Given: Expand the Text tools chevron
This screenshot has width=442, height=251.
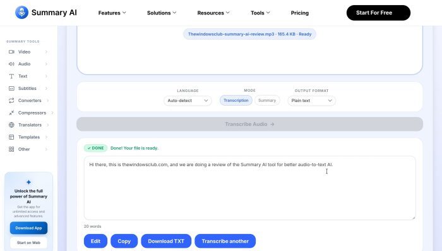Looking at the screenshot, I should click(x=47, y=76).
